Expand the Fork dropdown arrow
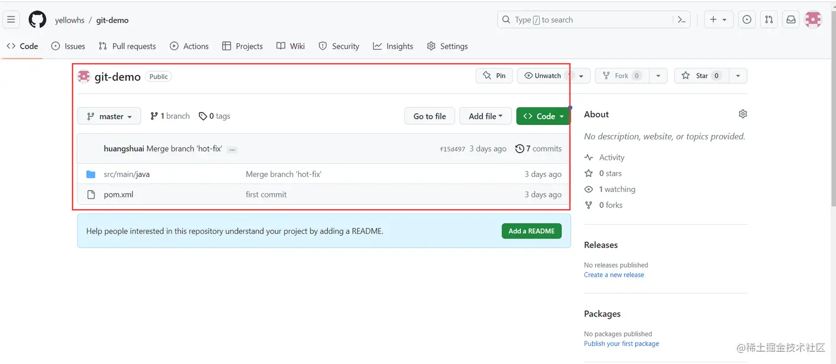 click(x=658, y=76)
